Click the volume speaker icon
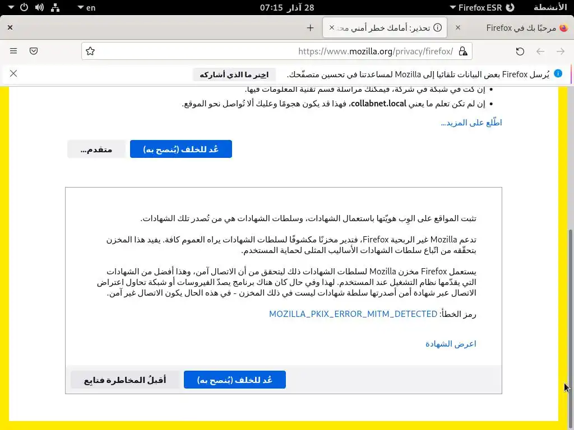The image size is (574, 430). [40, 7]
